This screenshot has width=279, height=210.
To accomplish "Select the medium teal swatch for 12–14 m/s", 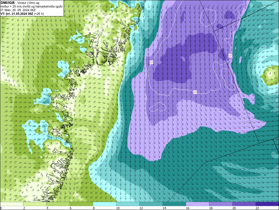I will [151, 204].
